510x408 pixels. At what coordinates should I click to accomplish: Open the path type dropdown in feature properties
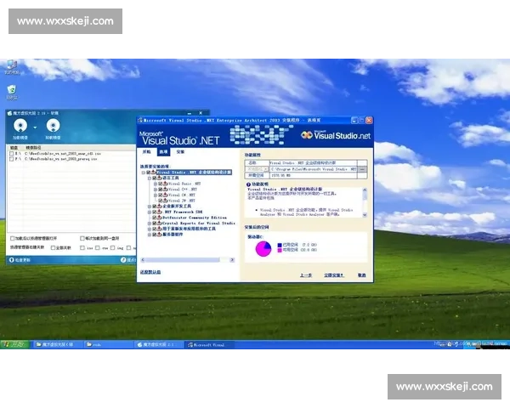click(x=266, y=169)
